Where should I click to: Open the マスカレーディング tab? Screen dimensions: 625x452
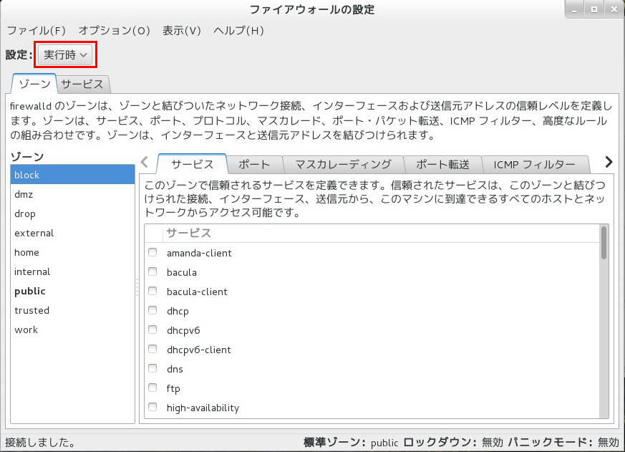point(343,164)
